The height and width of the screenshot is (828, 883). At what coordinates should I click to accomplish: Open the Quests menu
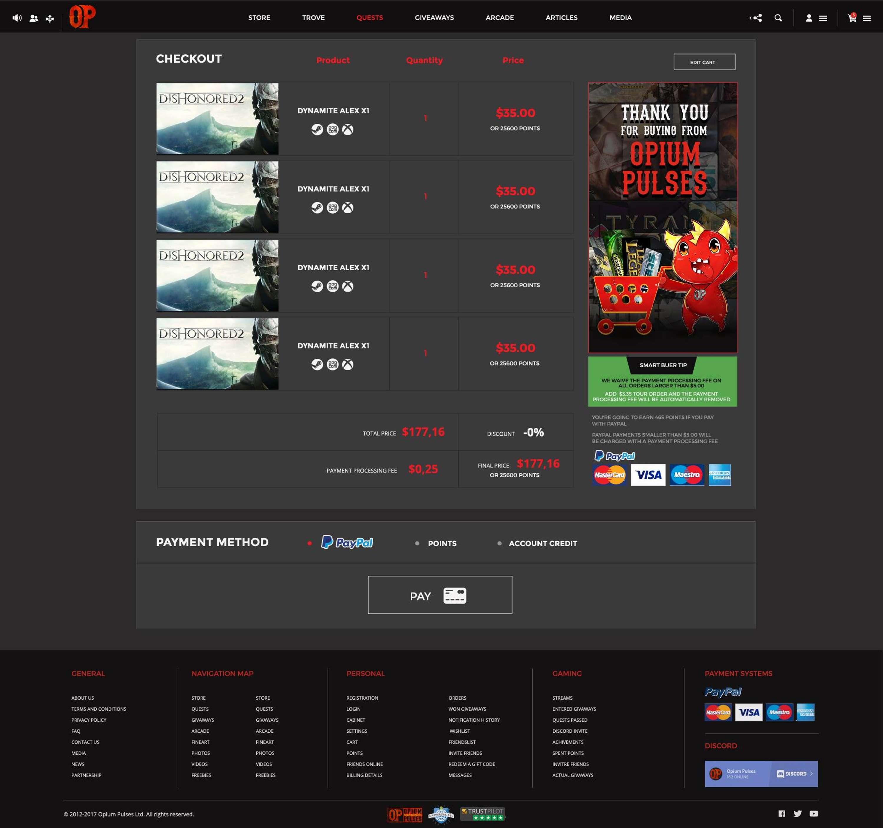click(x=370, y=18)
